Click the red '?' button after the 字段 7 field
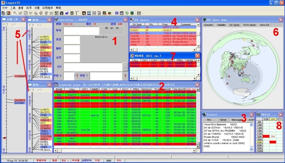 pos(125,76)
